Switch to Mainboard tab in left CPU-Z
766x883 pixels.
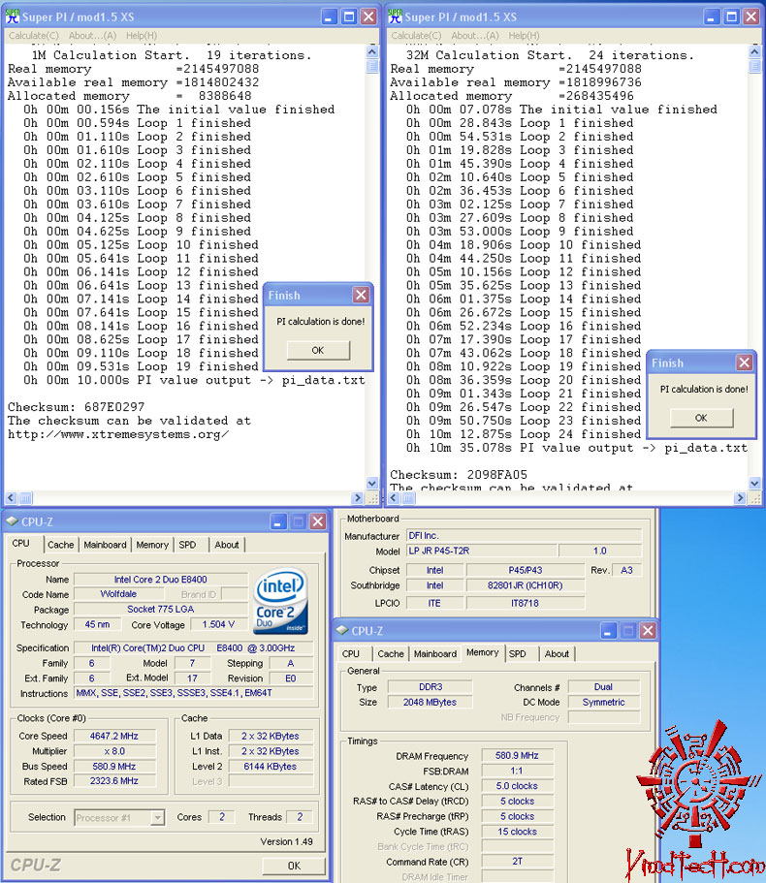coord(105,545)
